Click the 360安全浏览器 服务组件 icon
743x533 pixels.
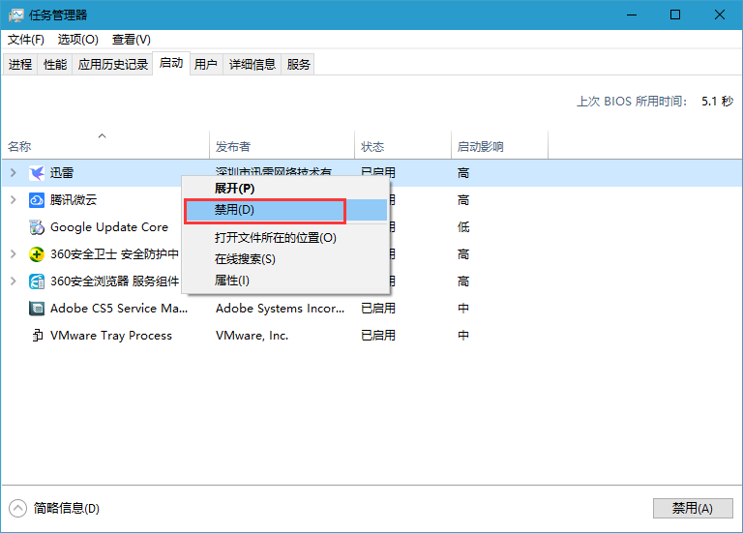point(37,281)
